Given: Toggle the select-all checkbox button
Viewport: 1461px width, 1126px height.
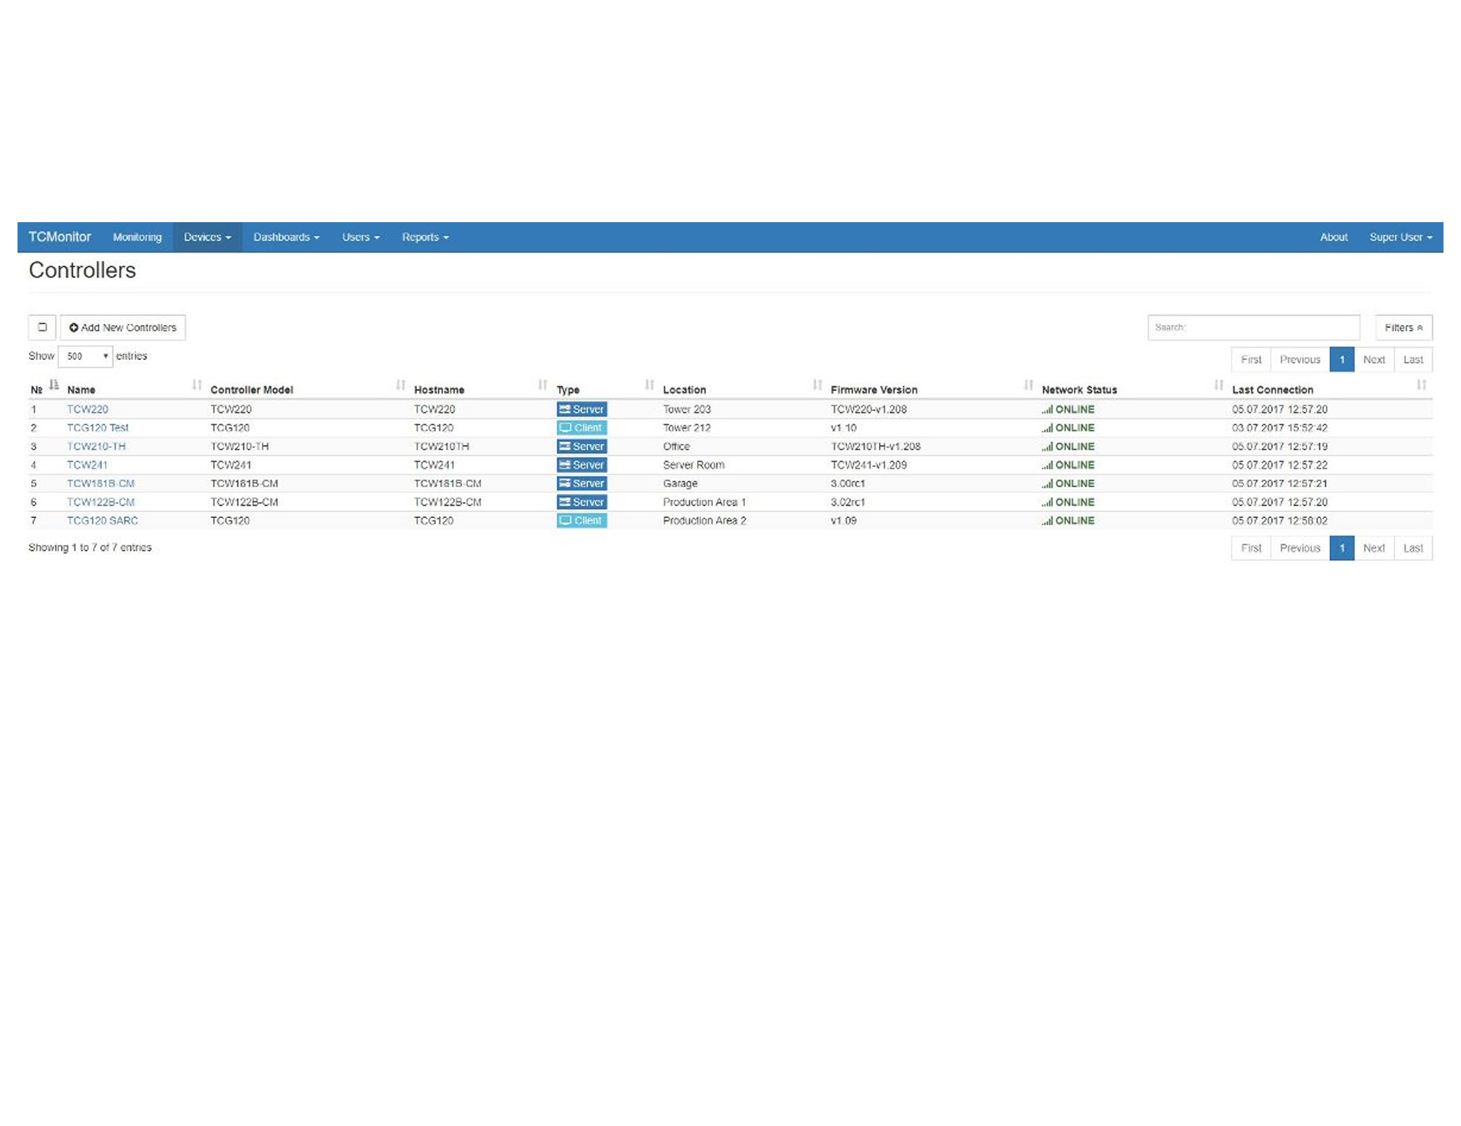Looking at the screenshot, I should tap(43, 327).
